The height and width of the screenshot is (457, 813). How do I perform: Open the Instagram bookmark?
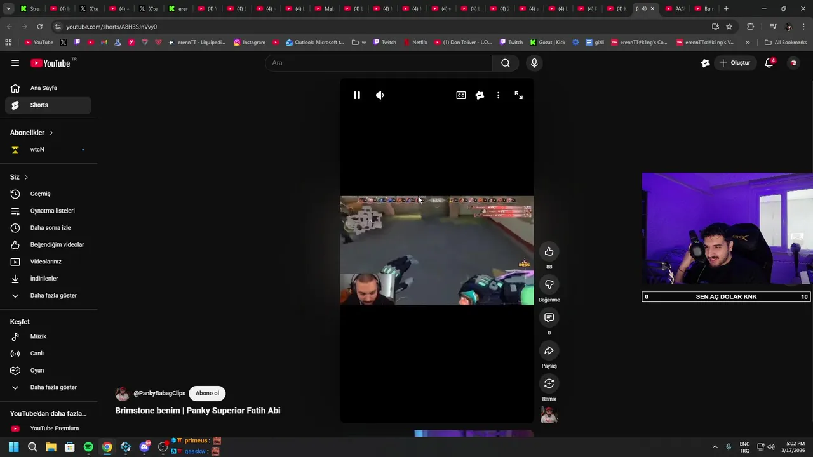tap(249, 43)
